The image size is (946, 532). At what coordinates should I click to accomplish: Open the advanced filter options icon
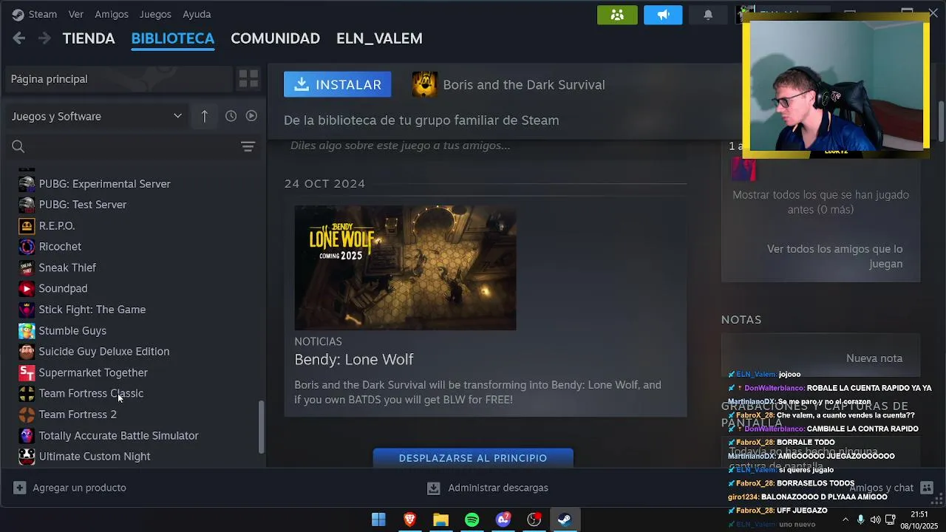point(248,146)
